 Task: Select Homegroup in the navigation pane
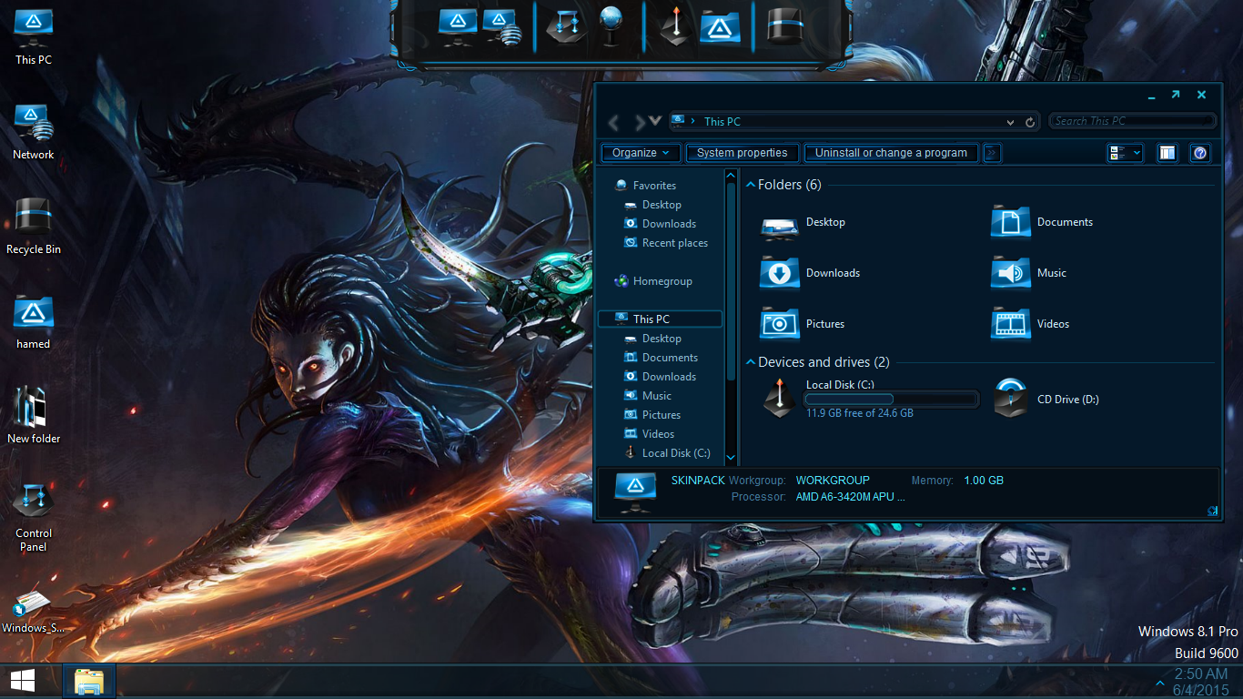(662, 281)
